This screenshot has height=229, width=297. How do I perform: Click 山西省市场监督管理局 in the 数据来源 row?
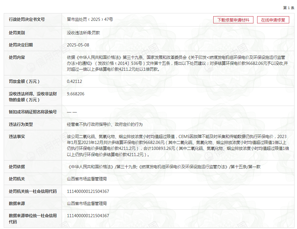pos(87,203)
